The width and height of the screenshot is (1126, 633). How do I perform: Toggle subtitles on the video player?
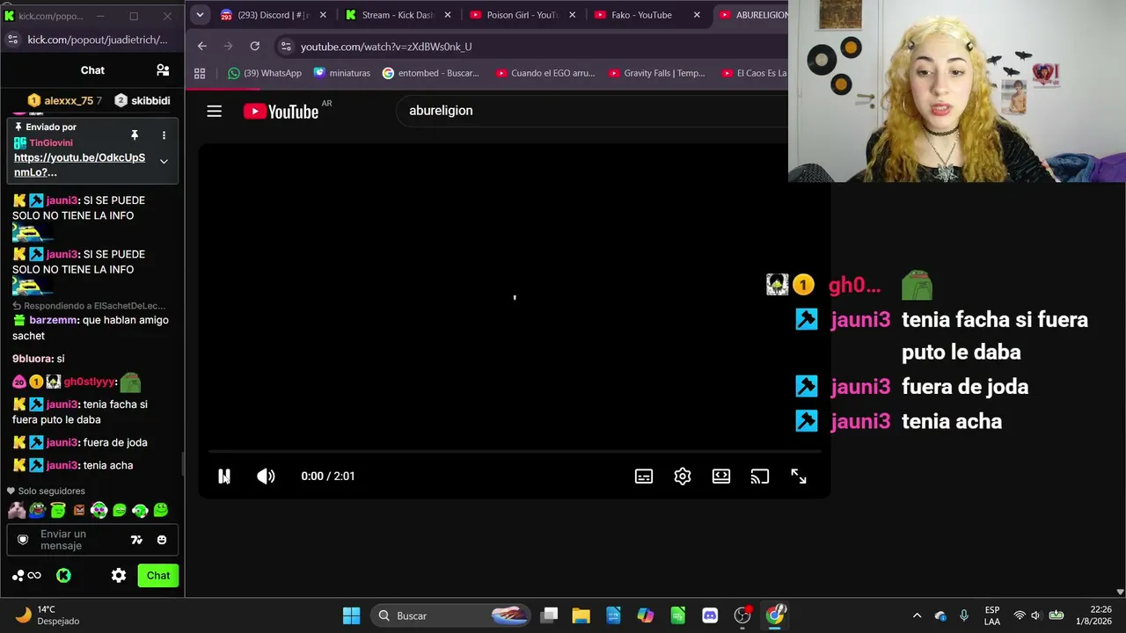tap(644, 477)
